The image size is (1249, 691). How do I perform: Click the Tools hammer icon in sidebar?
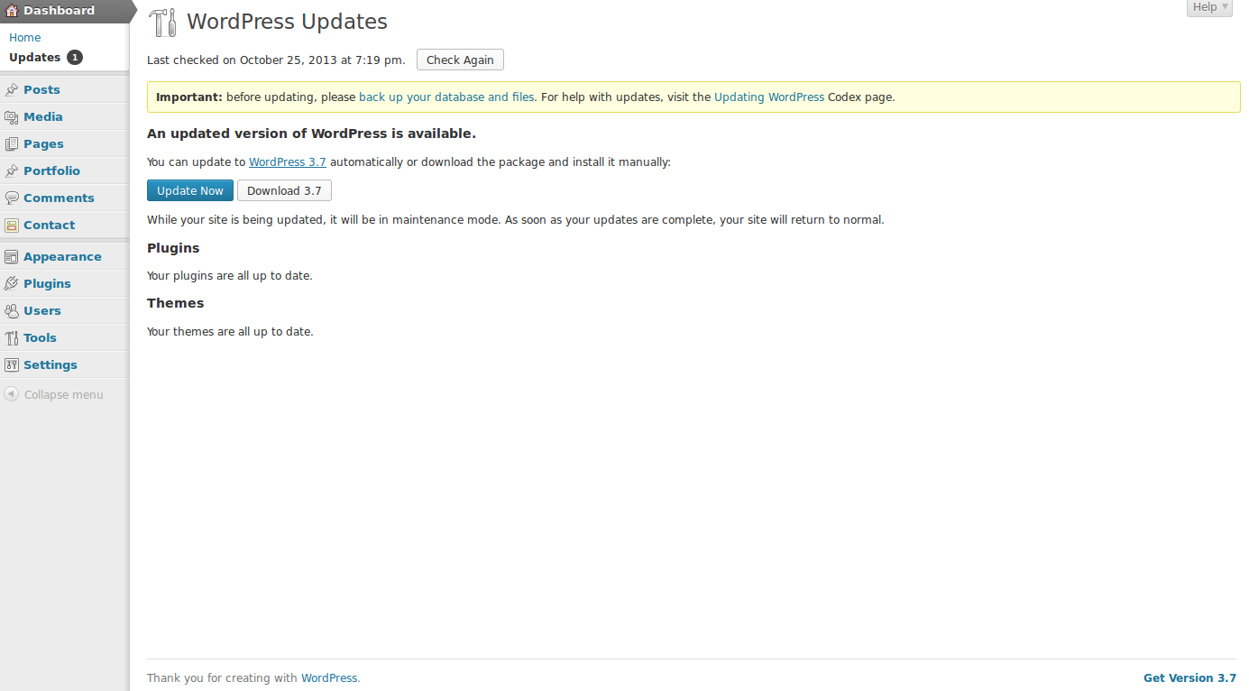(12, 338)
